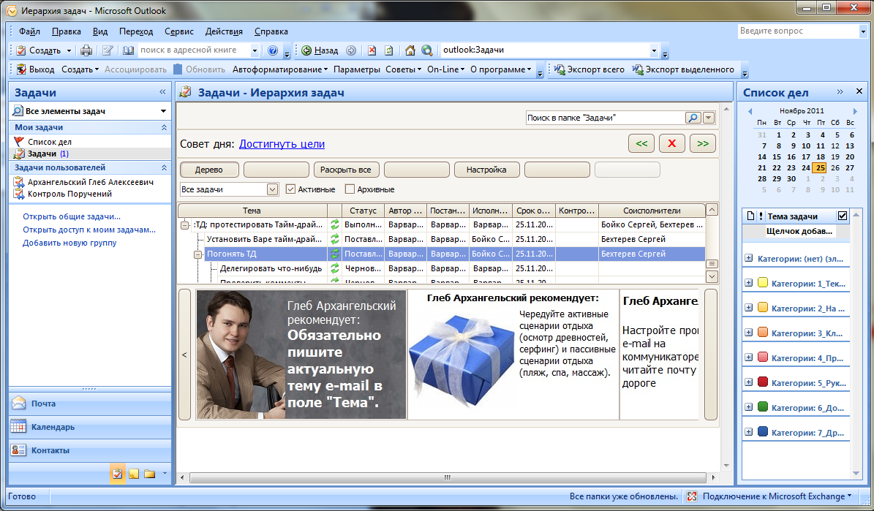Click the search magnifier in tasks folder search
Image resolution: width=874 pixels, height=511 pixels.
(x=692, y=118)
